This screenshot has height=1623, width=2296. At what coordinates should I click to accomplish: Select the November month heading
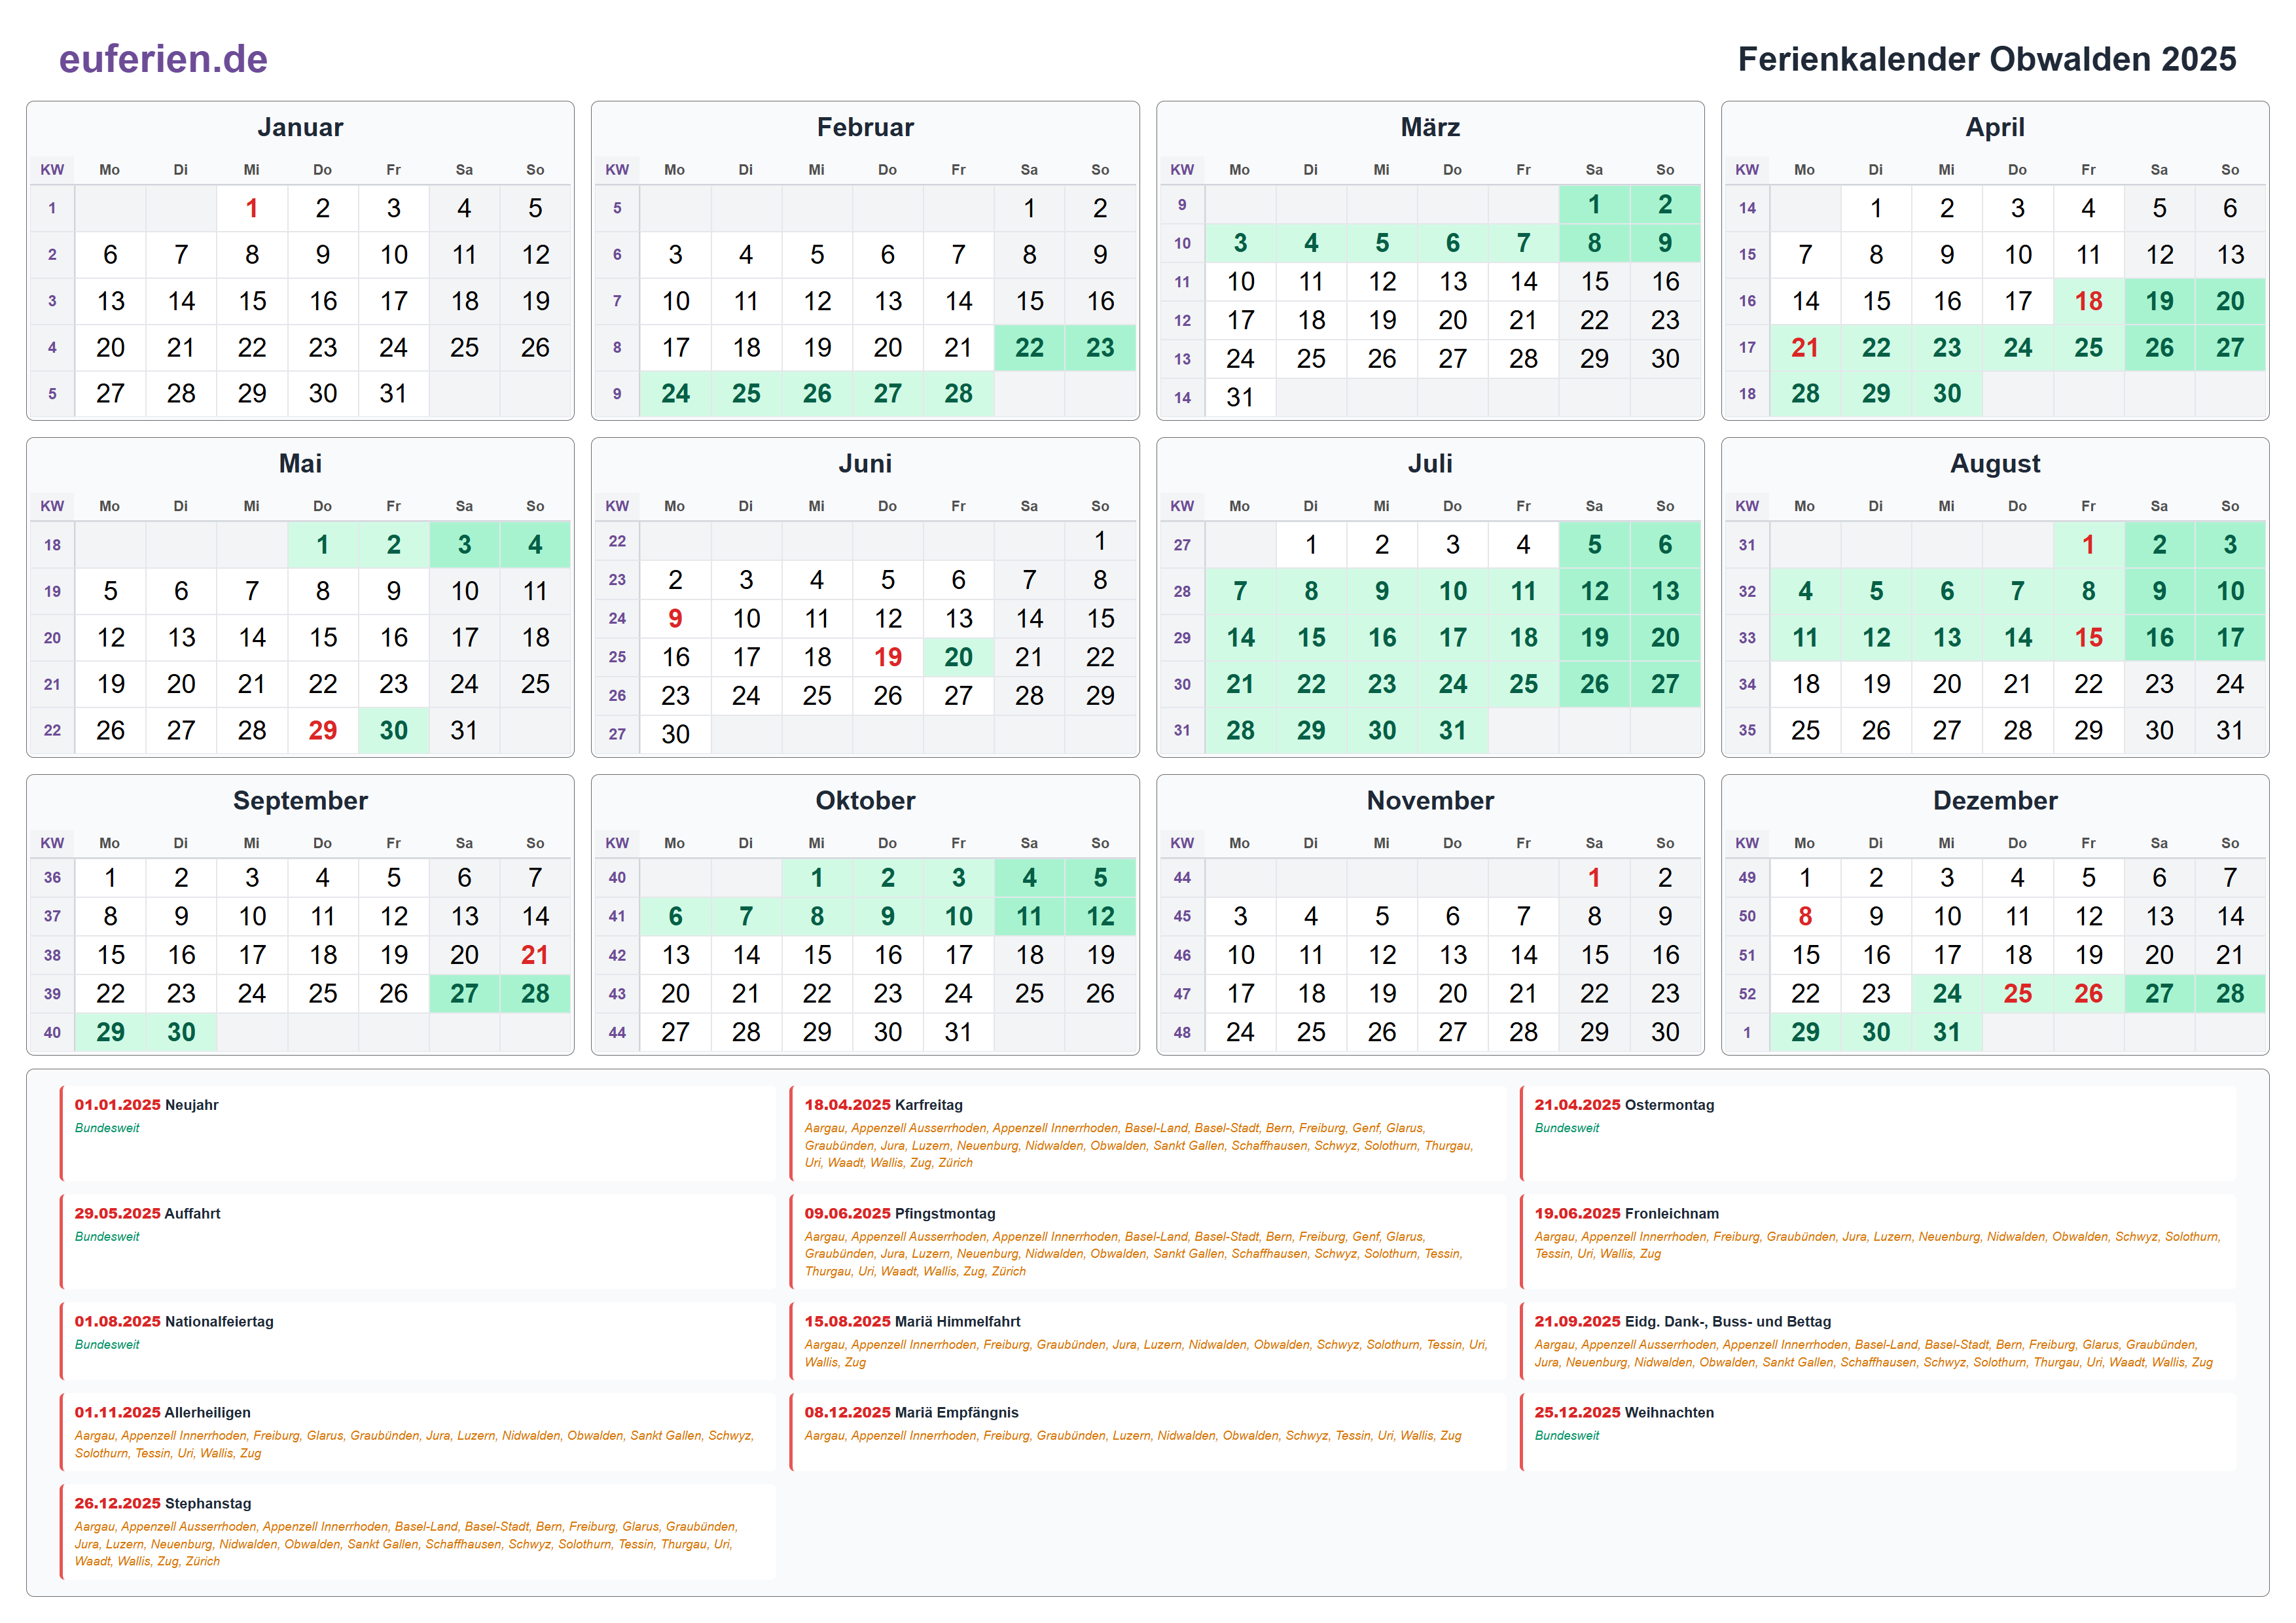(x=1430, y=800)
